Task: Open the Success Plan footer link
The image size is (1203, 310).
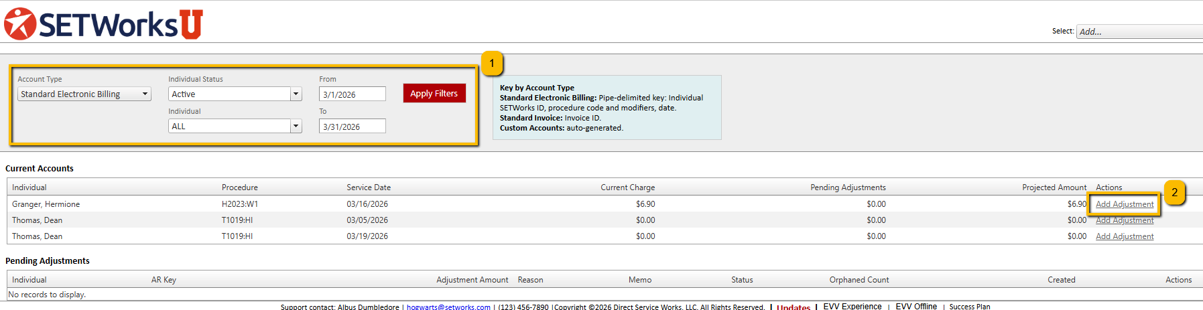Action: [x=969, y=306]
